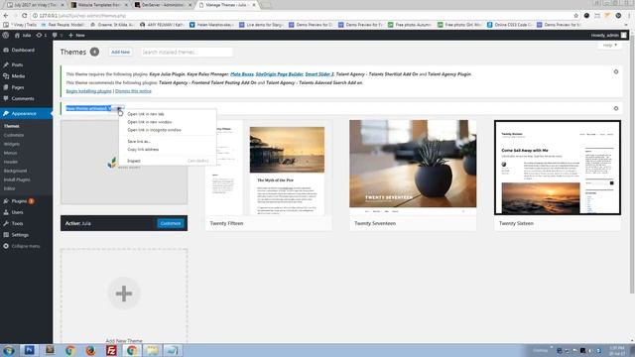This screenshot has height=357, width=635.
Task: Open the SiteOrigin Page Builder plugin link
Action: 280,74
